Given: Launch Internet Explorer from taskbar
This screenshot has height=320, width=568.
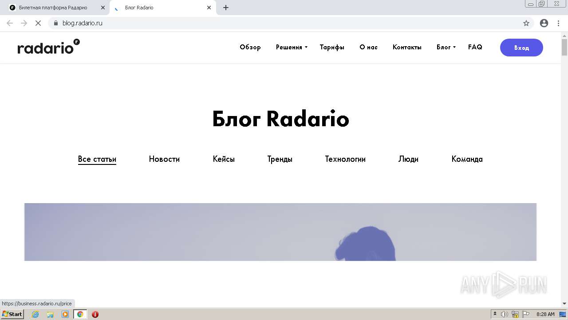Looking at the screenshot, I should (35, 314).
